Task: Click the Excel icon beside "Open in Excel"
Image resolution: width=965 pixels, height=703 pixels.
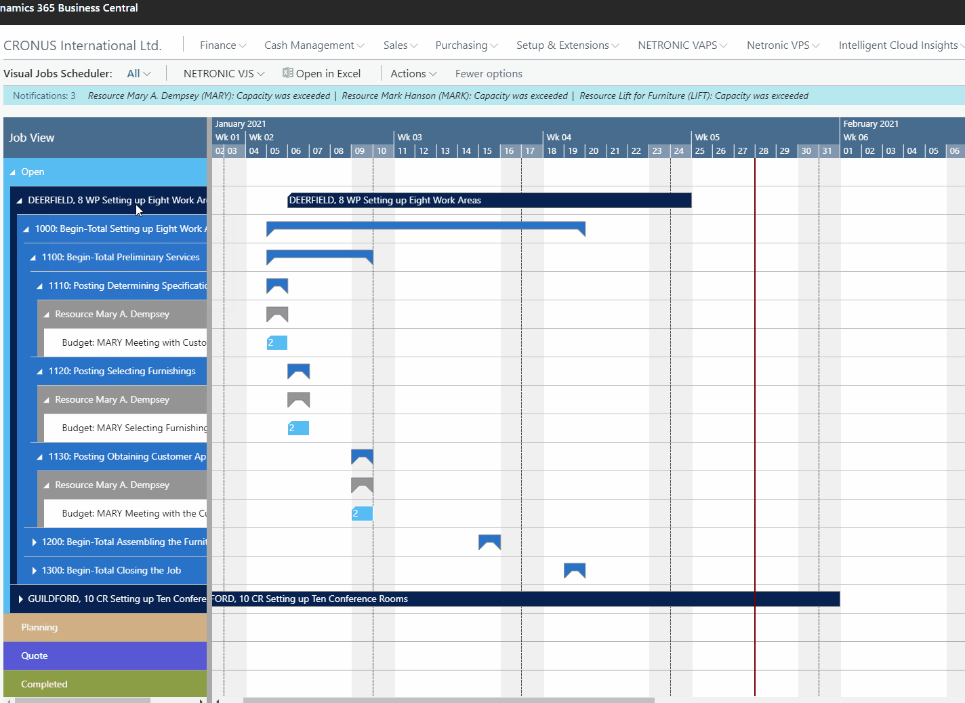Action: tap(287, 73)
